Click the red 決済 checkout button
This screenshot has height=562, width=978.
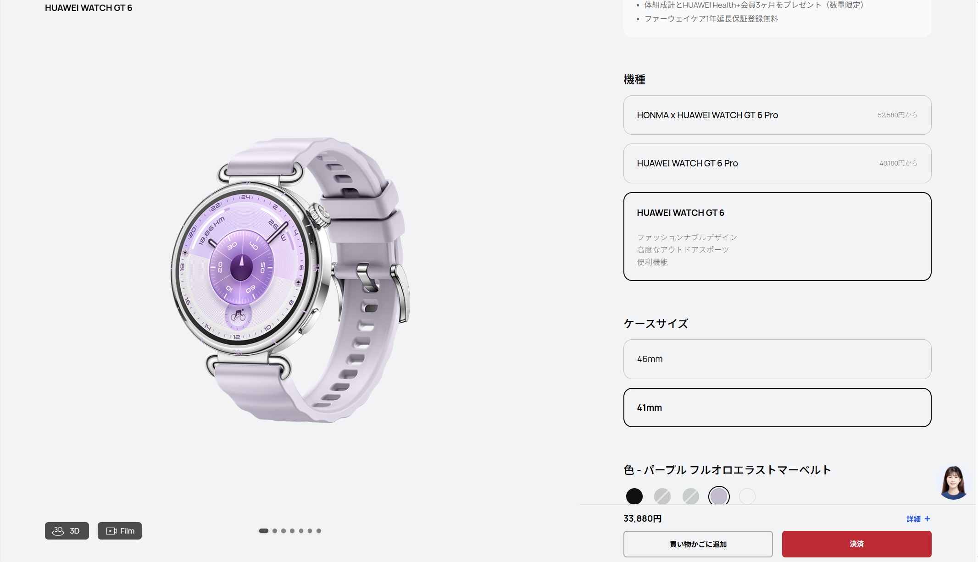tap(856, 544)
